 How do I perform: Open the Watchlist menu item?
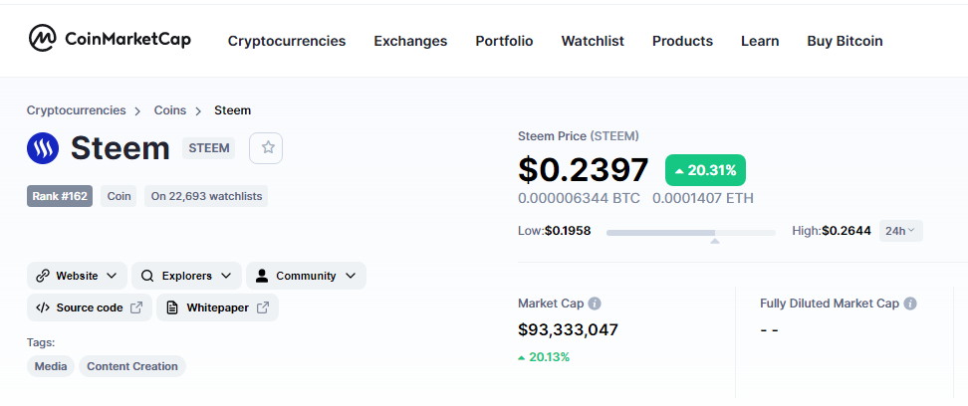[x=593, y=42]
